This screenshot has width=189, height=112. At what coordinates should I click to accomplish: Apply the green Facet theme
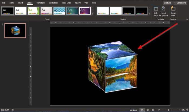point(33,11)
